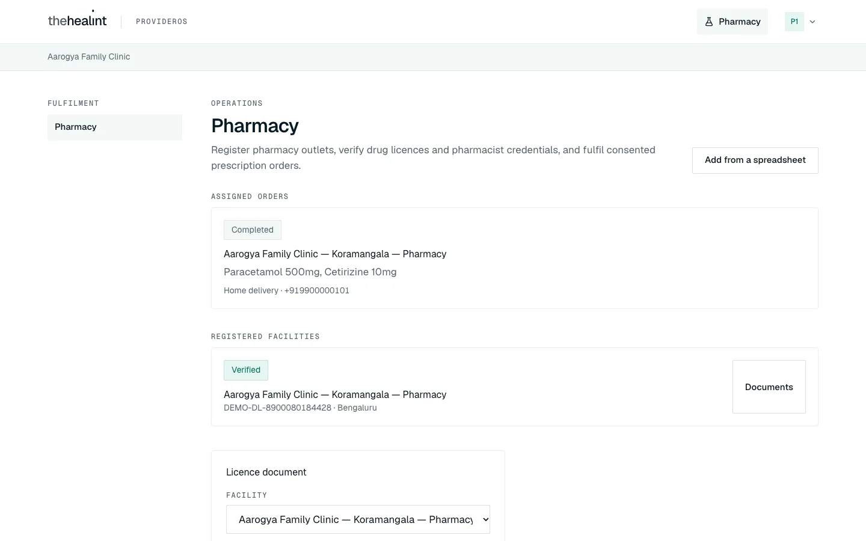Click Paracetamol 500mg, Cetirizine 10mg text

(x=310, y=272)
